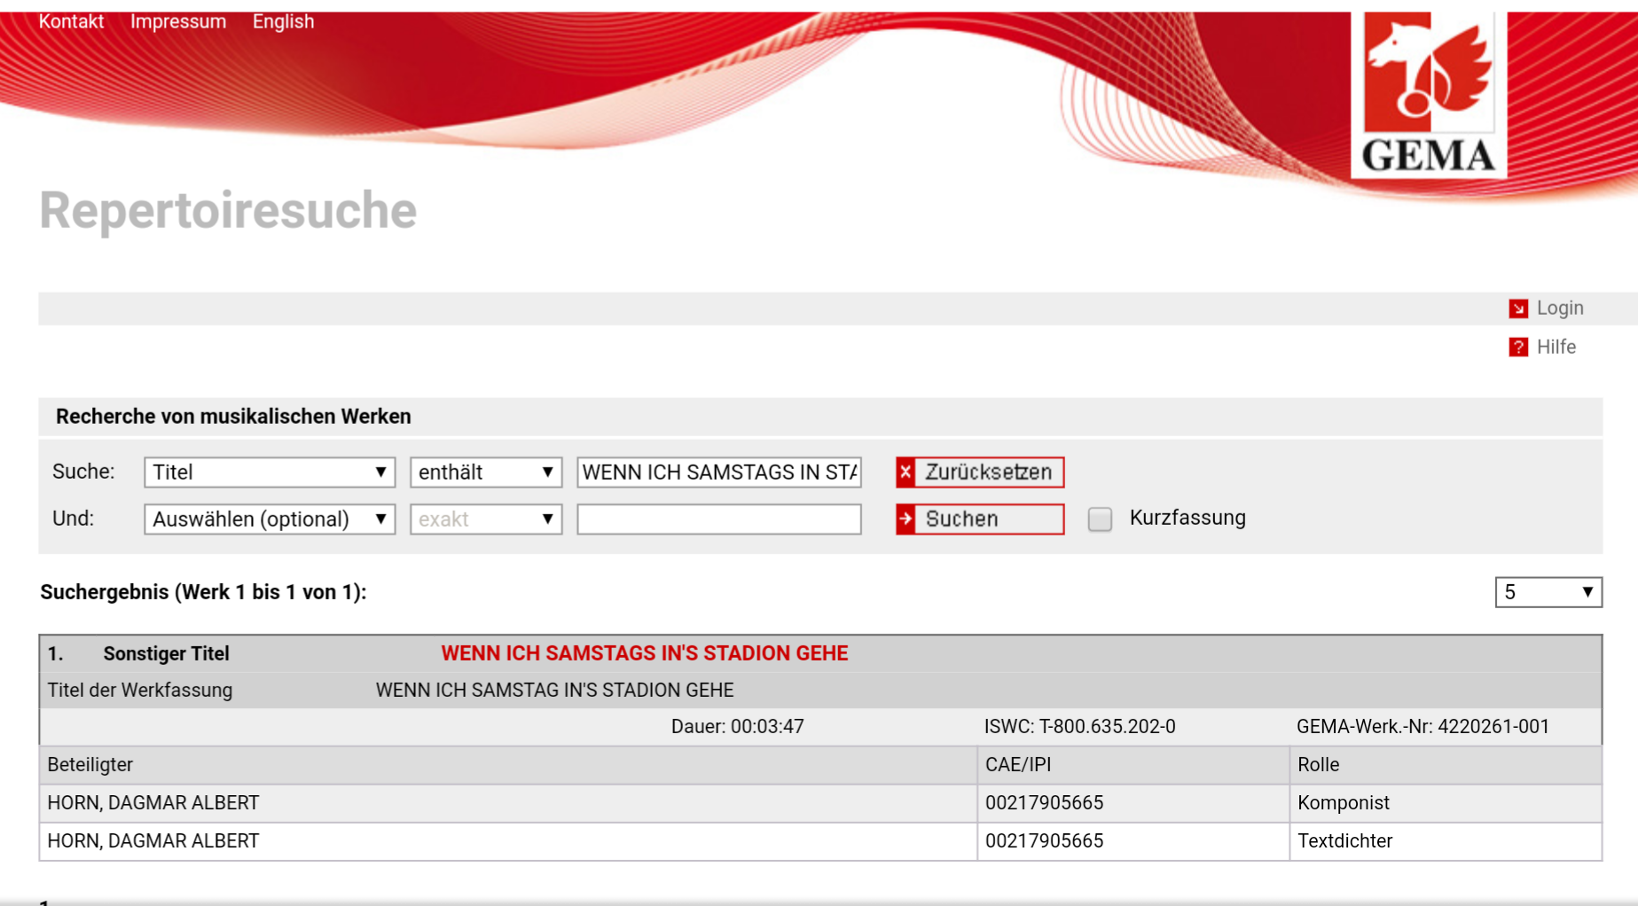Click the search term input field

tap(719, 473)
